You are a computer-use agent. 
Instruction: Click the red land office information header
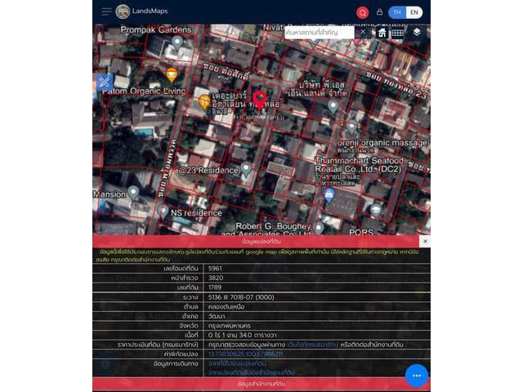[261, 384]
